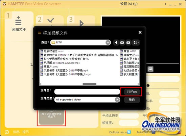Select file 秋天的童话 in right column

[x=132, y=74]
